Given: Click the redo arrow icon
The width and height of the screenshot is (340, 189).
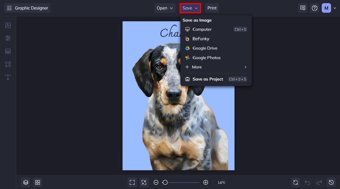Looking at the screenshot, I should (319, 183).
